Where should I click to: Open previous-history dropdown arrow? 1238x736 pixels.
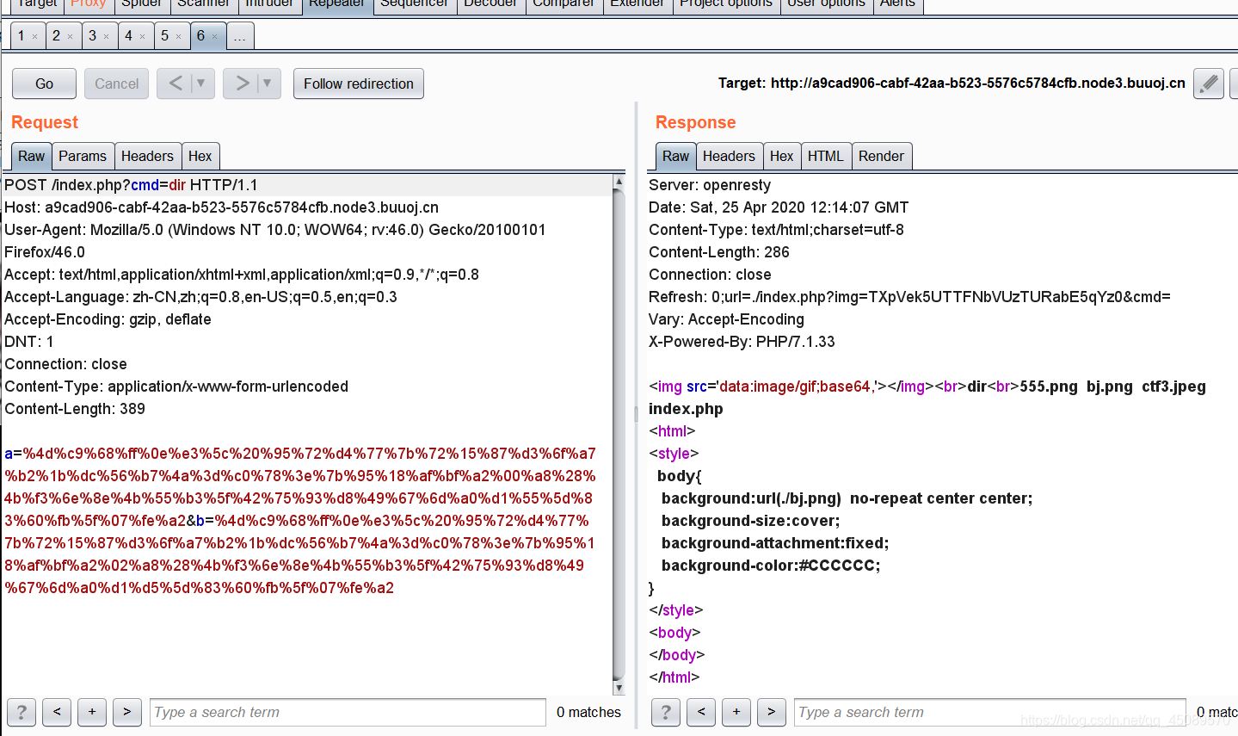[x=201, y=83]
